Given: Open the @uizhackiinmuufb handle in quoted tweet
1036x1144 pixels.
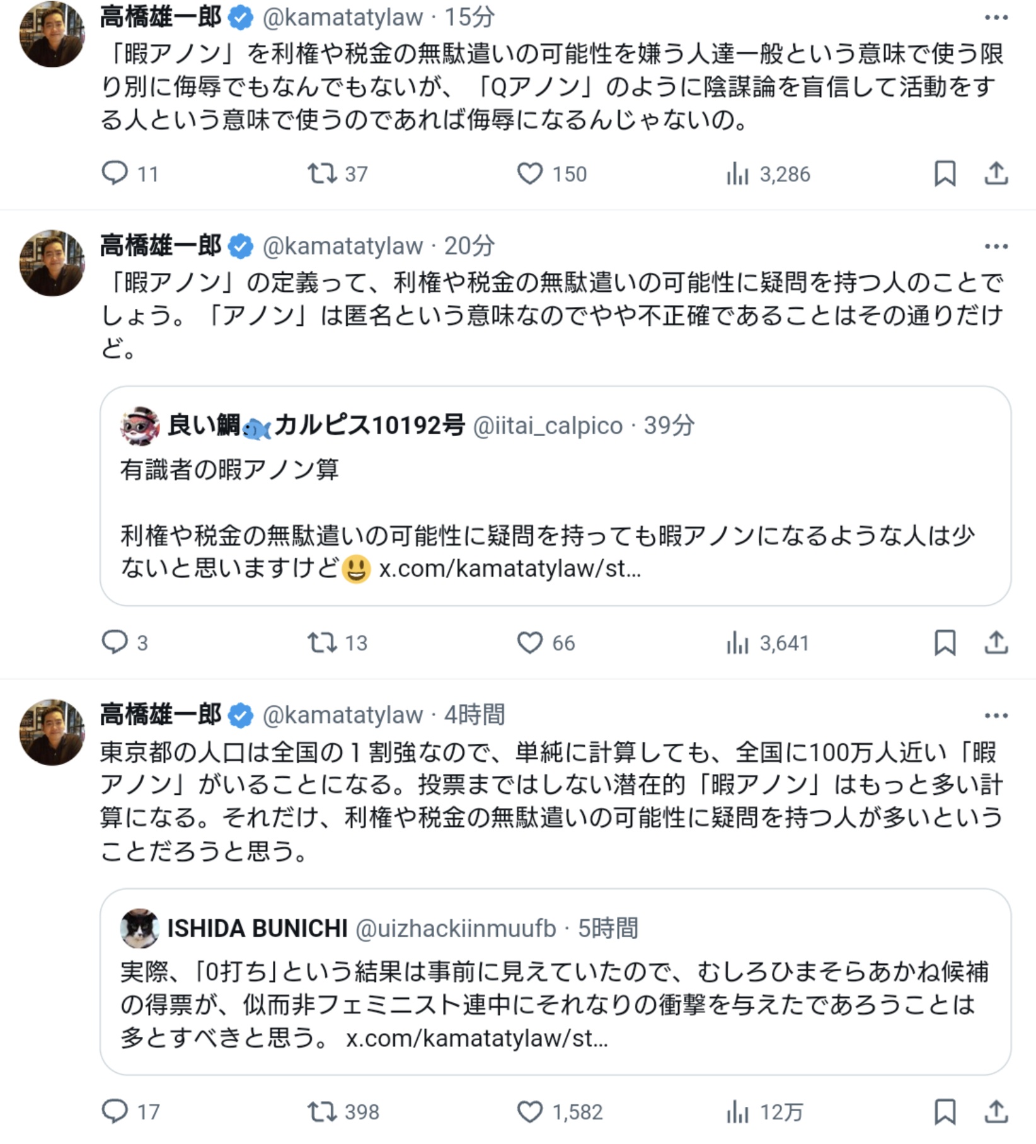Looking at the screenshot, I should coord(456,928).
